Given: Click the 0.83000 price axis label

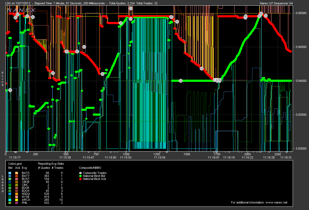Looking at the screenshot, I should [x=301, y=148].
